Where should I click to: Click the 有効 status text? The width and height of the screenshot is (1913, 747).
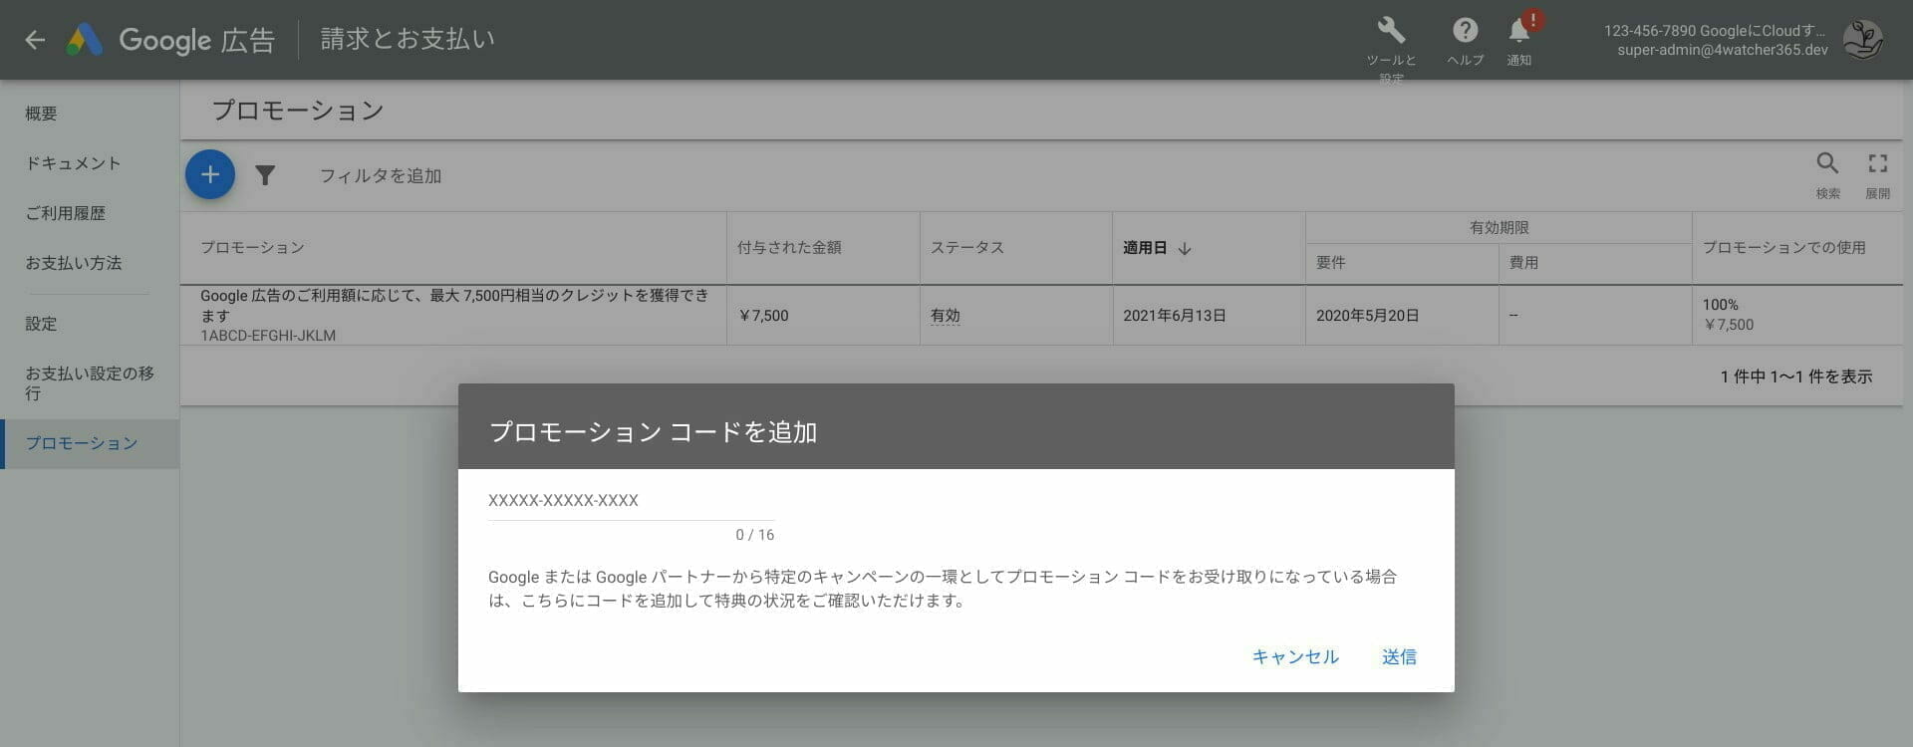tap(946, 316)
